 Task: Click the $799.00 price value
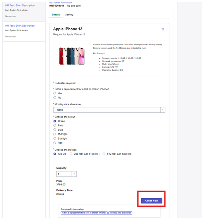tap(61, 184)
